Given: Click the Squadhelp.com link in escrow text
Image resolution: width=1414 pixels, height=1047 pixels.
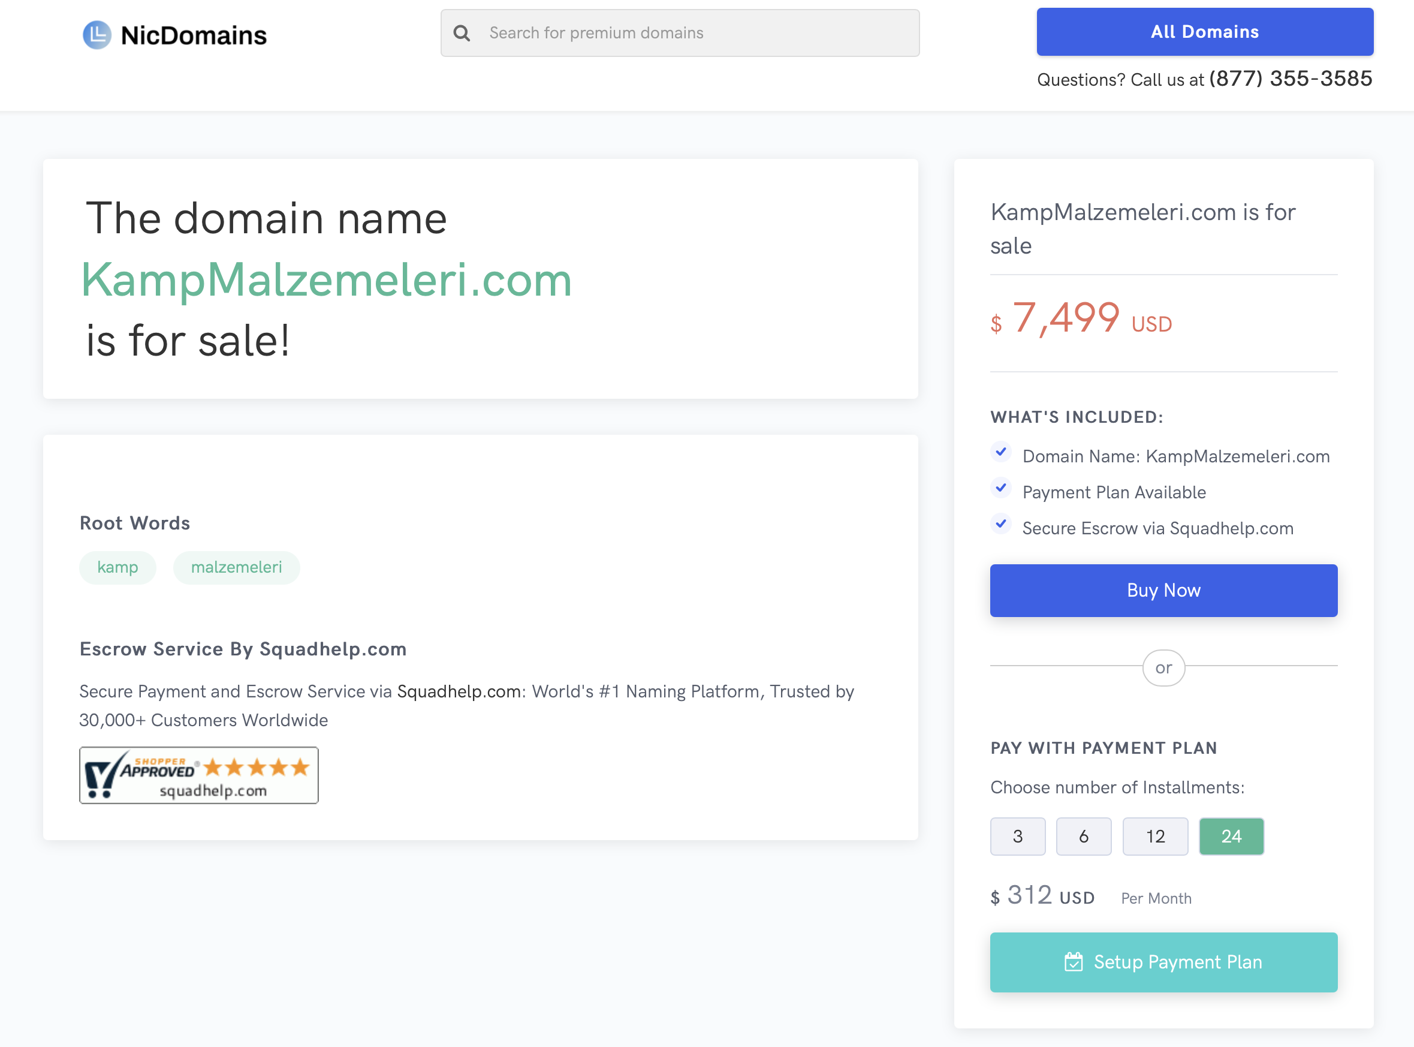Looking at the screenshot, I should click(459, 691).
